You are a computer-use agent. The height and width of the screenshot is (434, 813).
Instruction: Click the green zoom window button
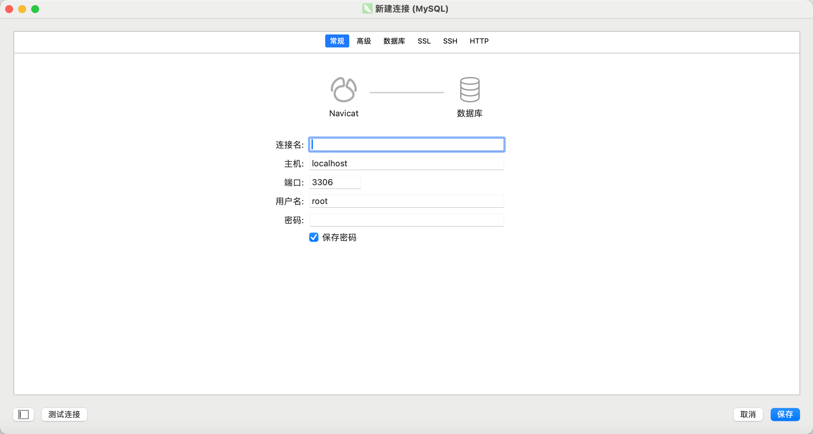35,9
